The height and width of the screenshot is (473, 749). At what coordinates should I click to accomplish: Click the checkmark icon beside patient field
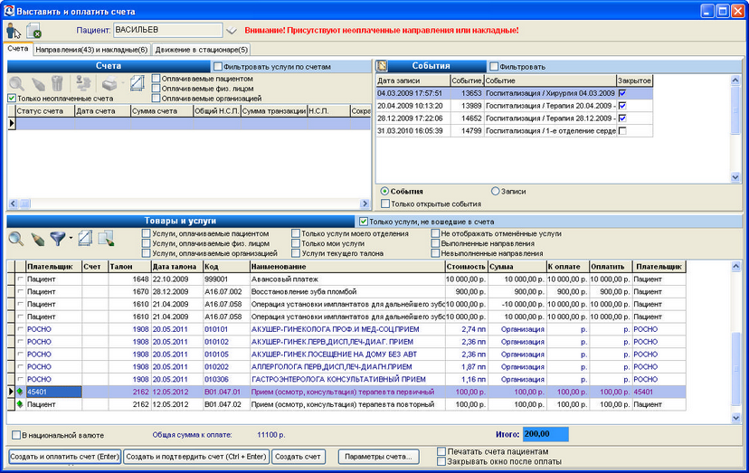click(232, 30)
